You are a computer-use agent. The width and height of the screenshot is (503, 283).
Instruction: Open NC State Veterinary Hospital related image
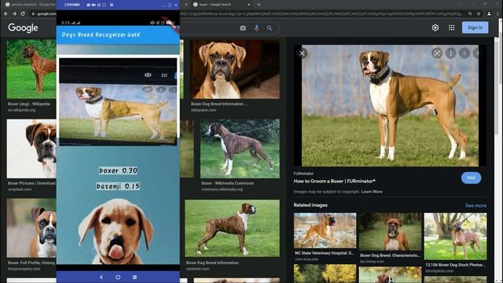[x=325, y=230]
